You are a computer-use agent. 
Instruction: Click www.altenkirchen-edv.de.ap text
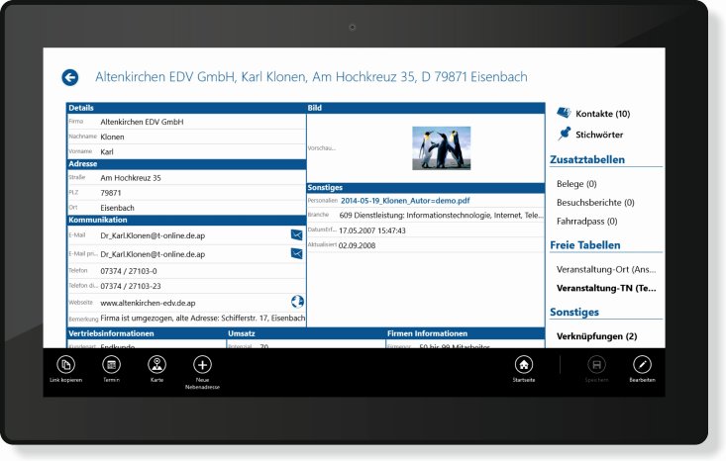click(148, 303)
